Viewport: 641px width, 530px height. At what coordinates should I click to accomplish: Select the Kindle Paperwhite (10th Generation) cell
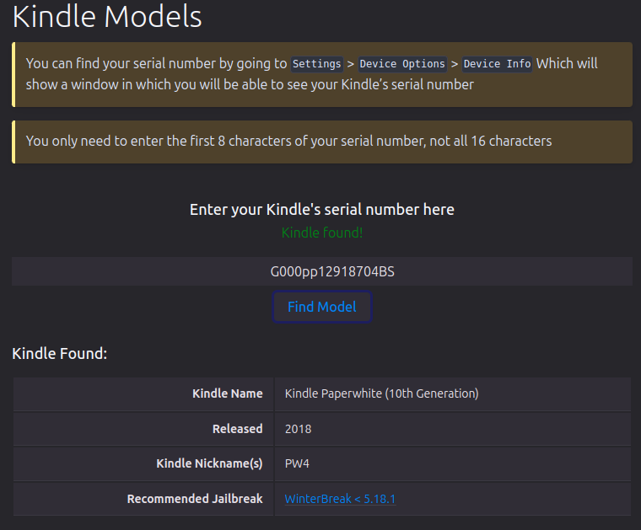coord(381,393)
